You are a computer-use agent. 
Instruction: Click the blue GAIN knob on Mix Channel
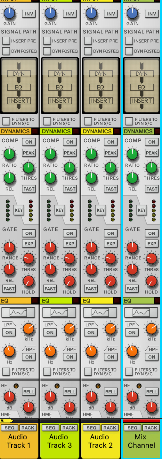[x=133, y=13]
